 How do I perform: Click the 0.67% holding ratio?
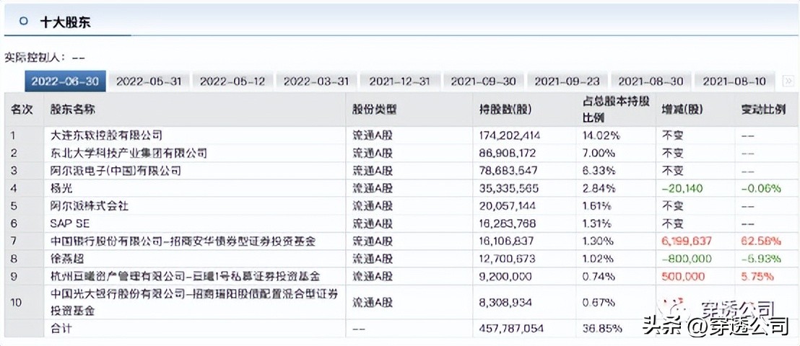click(x=599, y=303)
